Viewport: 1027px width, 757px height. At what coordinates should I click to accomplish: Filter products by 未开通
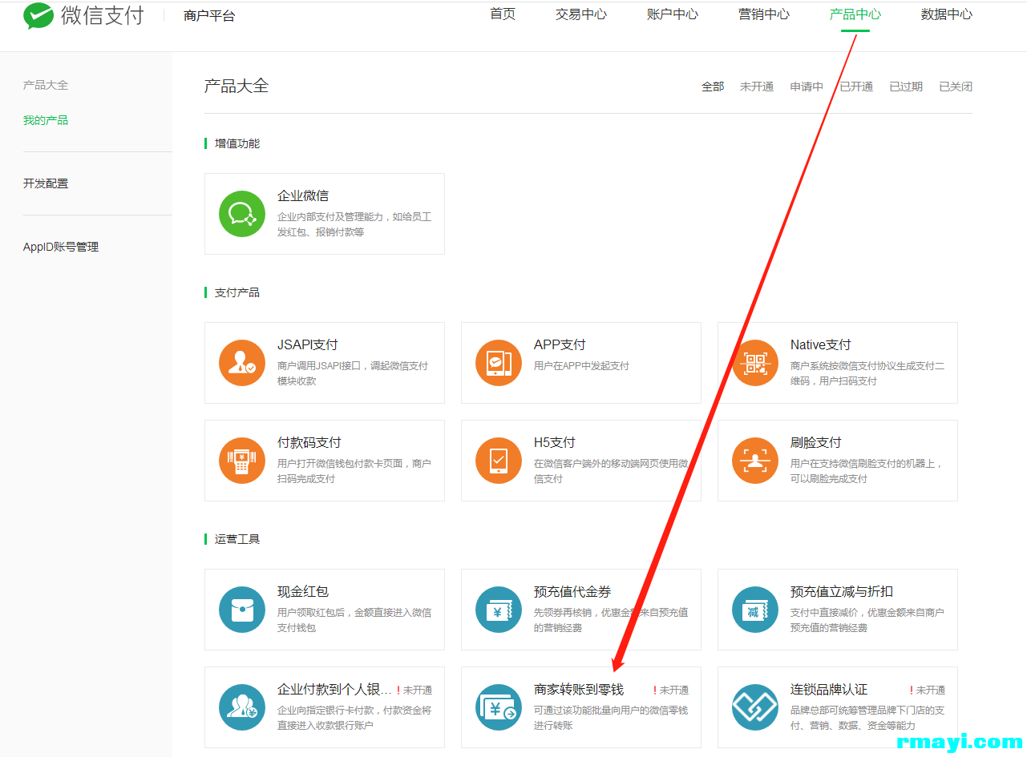click(x=757, y=87)
